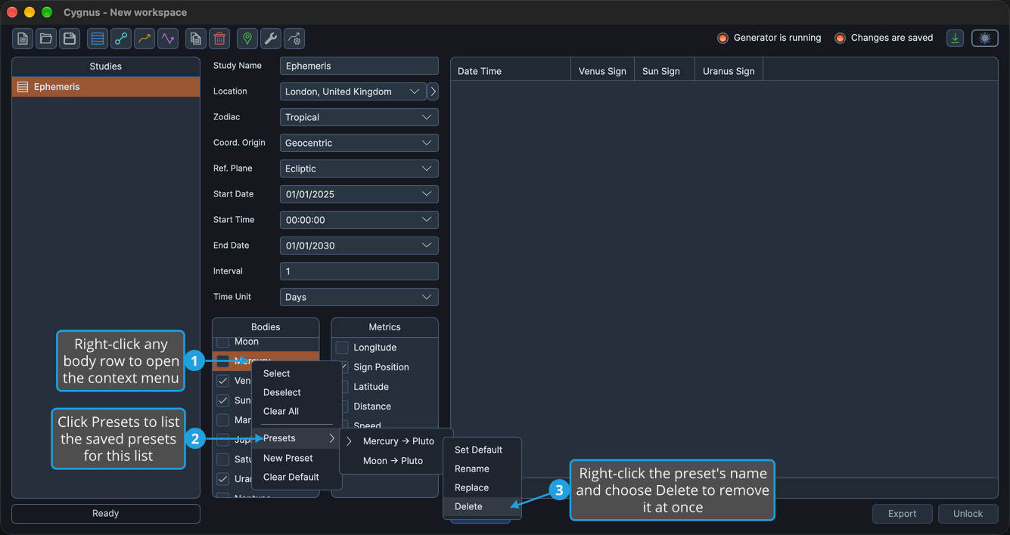Open the Time Unit dropdown set to Days

[x=359, y=297]
